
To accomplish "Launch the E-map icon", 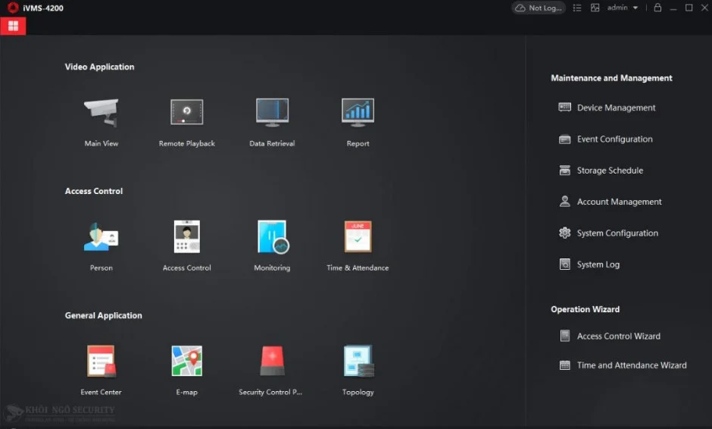I will 186,361.
